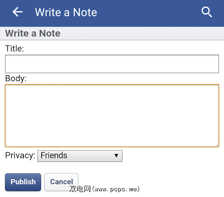
Task: Tap the back arrow icon
Action: coord(17,12)
